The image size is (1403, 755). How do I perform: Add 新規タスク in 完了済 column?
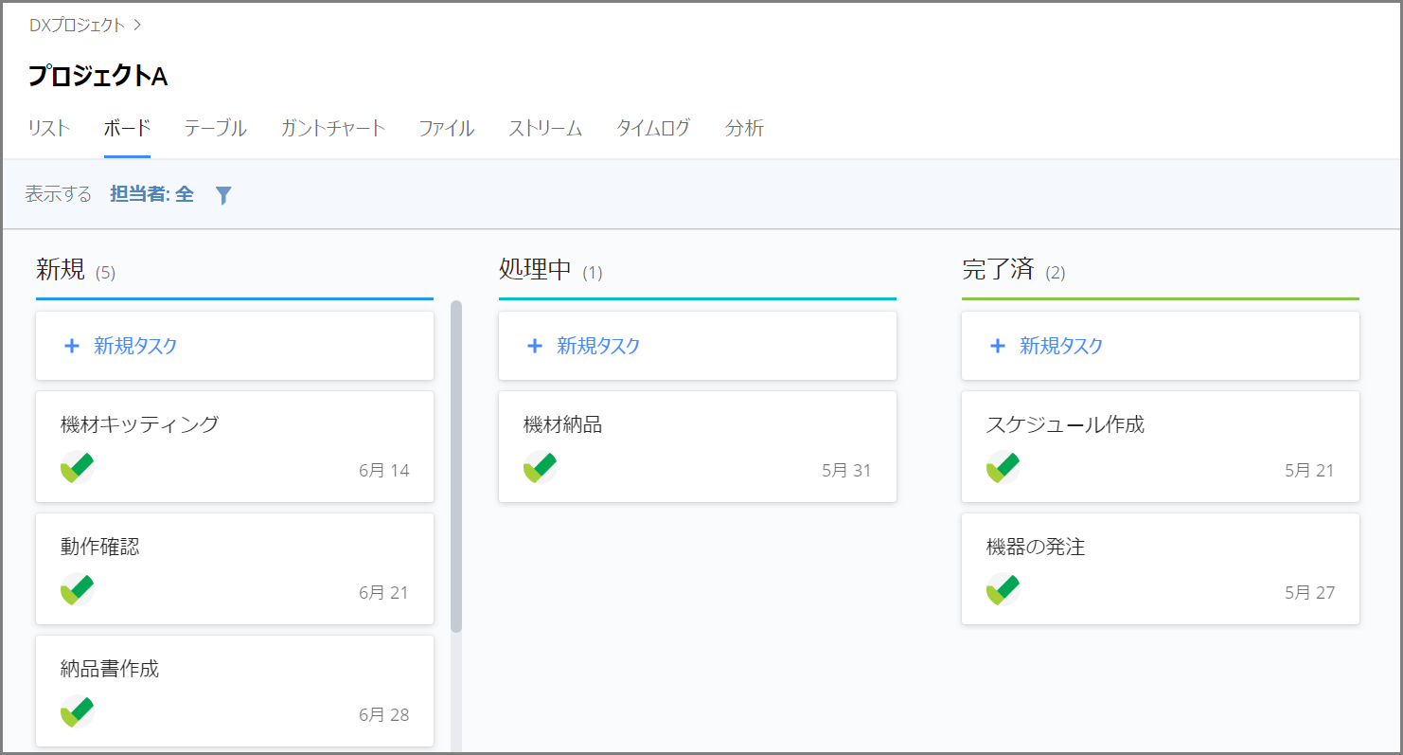1161,346
